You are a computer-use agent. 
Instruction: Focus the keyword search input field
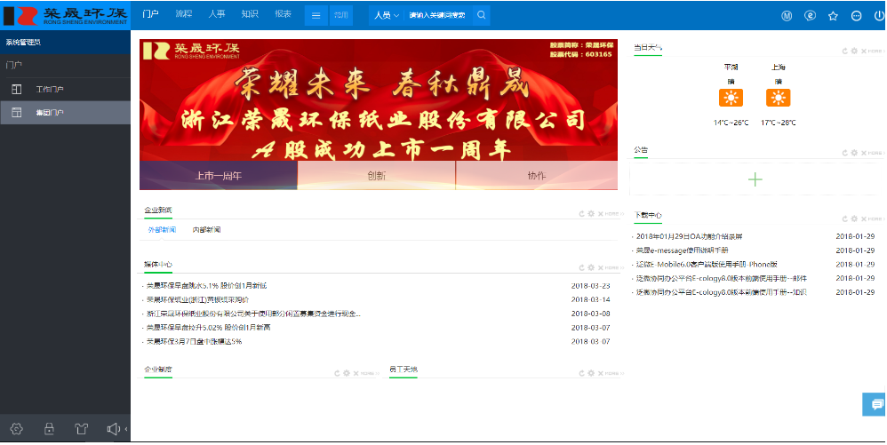(x=439, y=15)
